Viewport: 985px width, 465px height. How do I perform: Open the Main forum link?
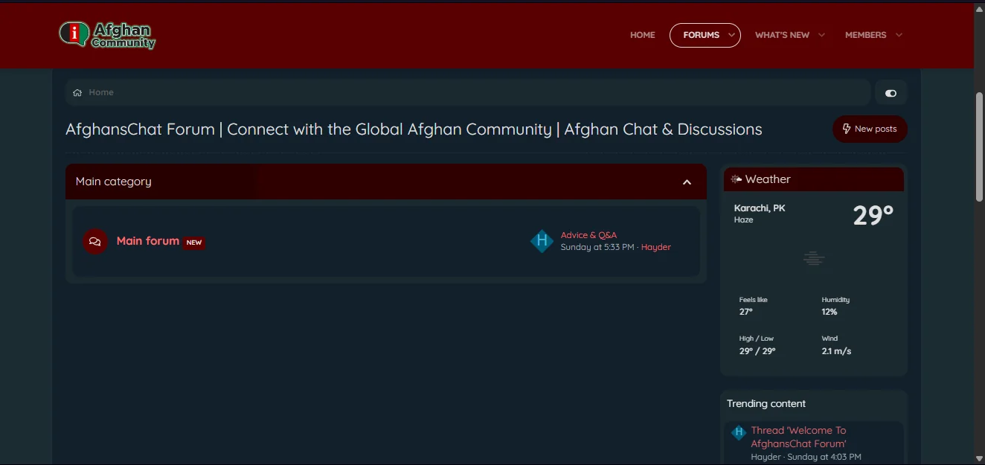[x=147, y=241]
